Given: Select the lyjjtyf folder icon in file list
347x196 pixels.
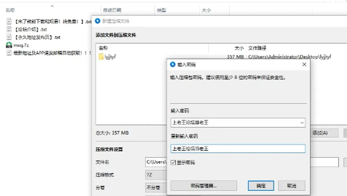Looking at the screenshot, I should coord(101,57).
